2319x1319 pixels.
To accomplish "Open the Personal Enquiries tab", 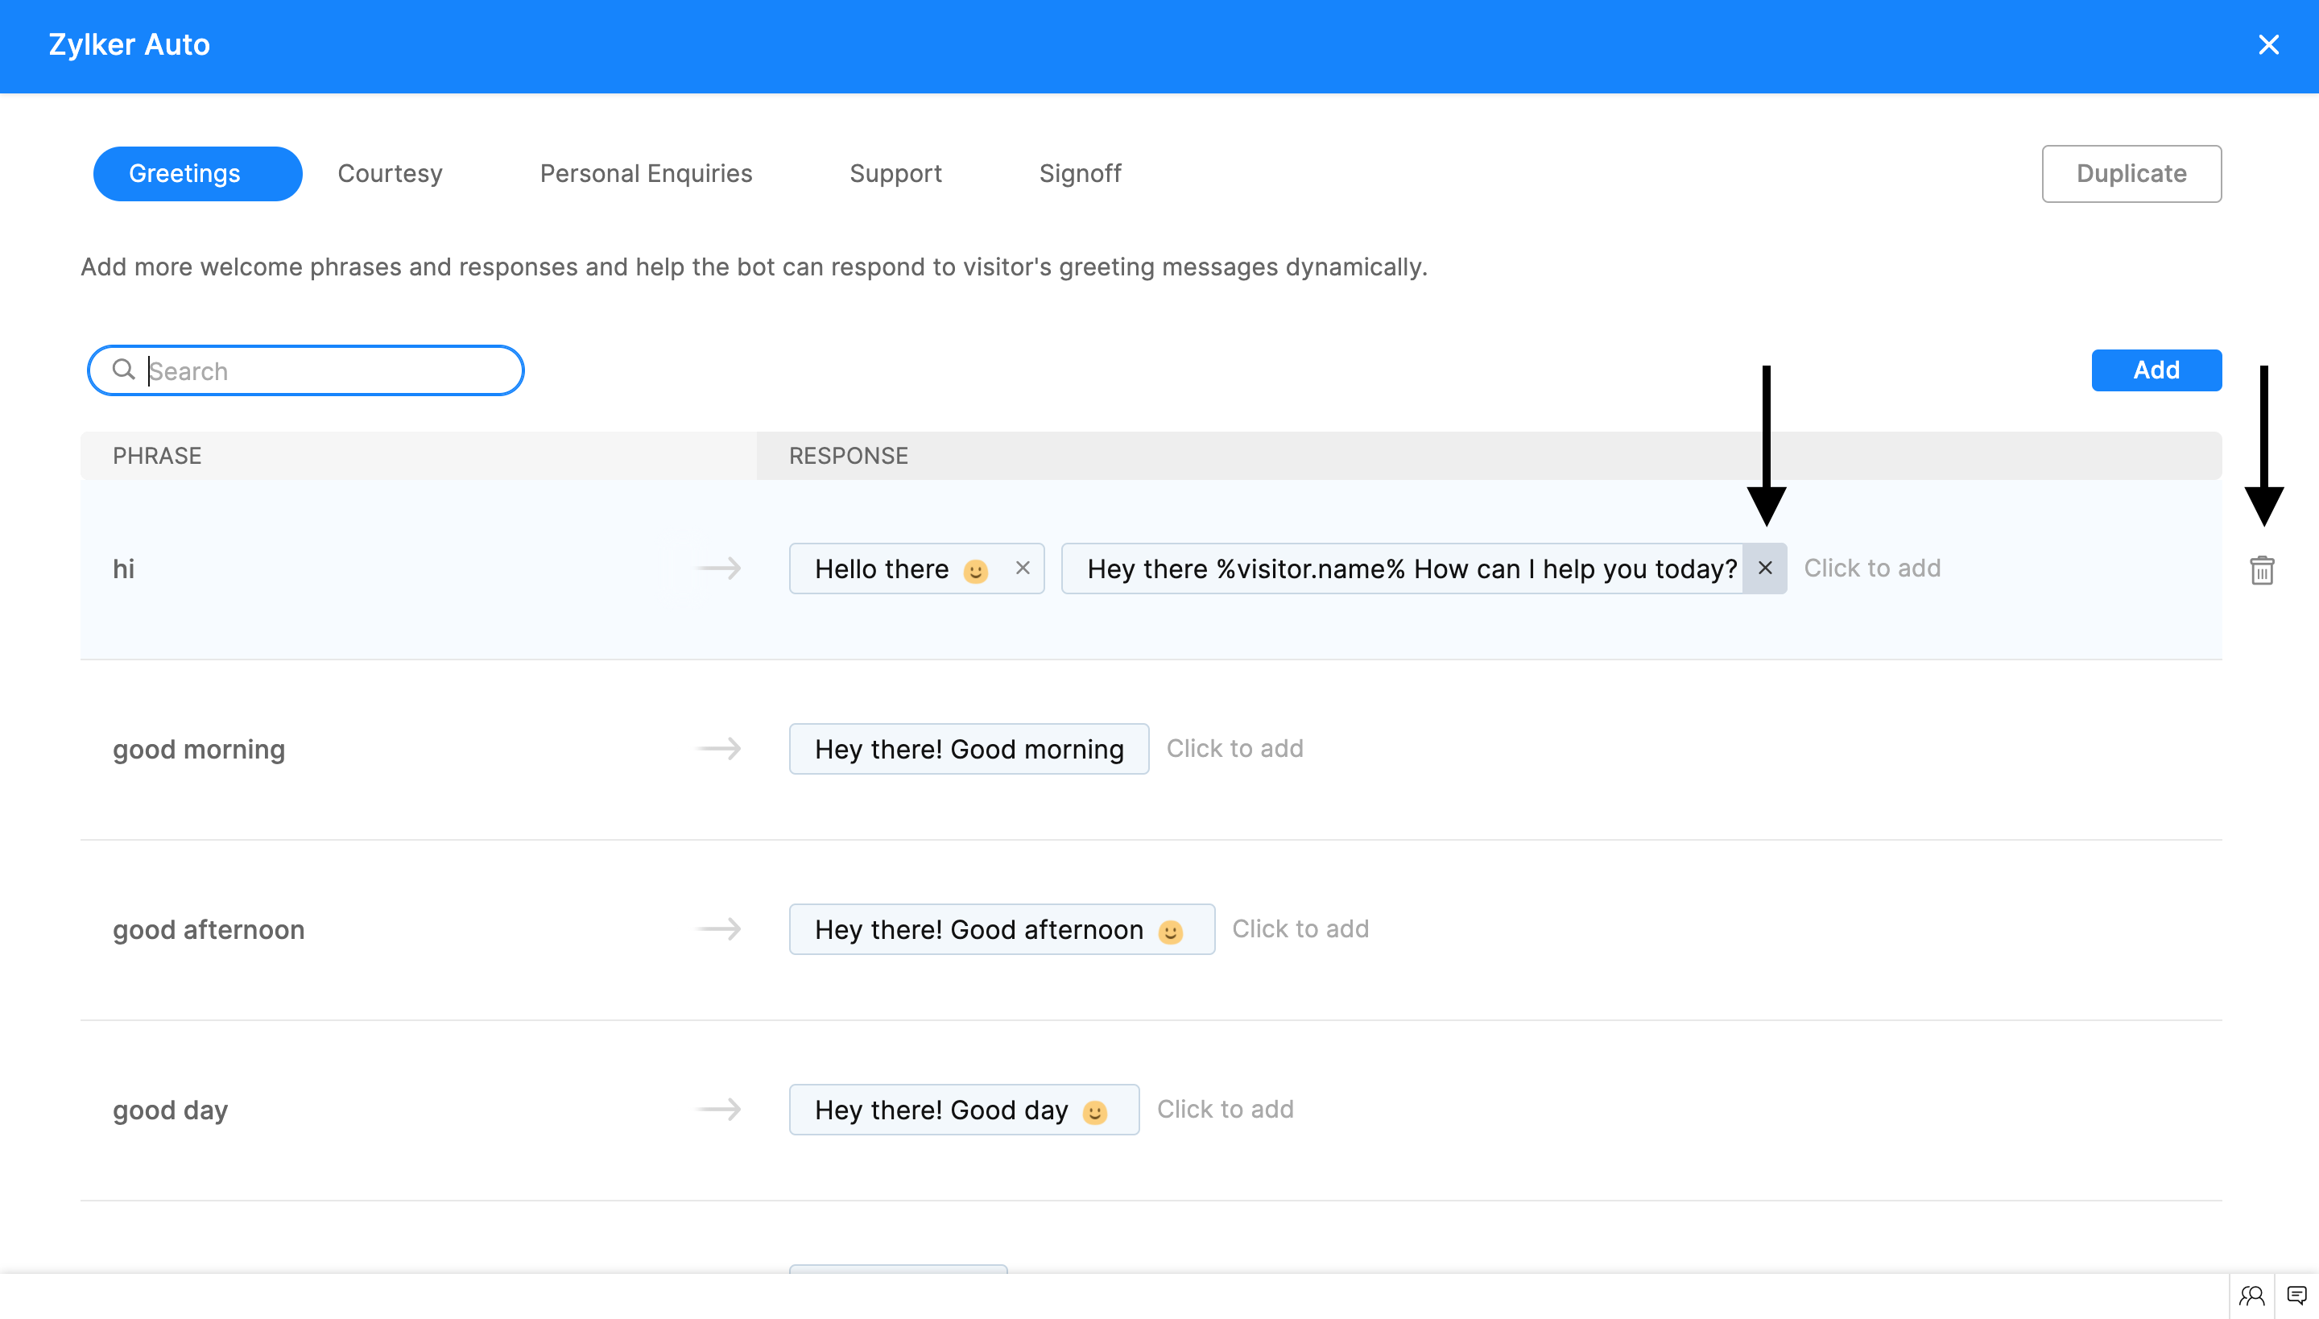I will [x=646, y=173].
